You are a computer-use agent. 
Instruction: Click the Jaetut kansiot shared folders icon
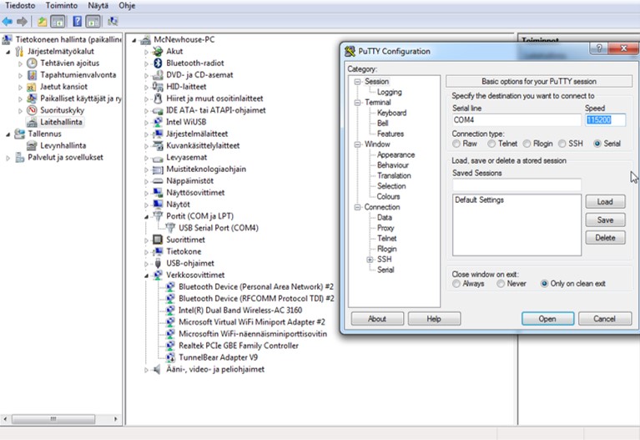32,87
